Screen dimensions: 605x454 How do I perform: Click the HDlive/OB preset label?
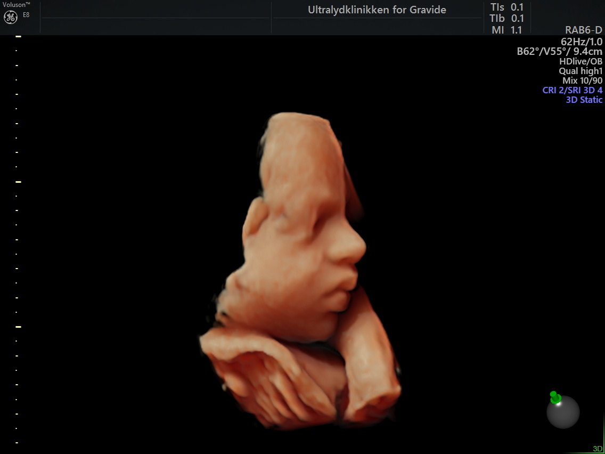[581, 61]
